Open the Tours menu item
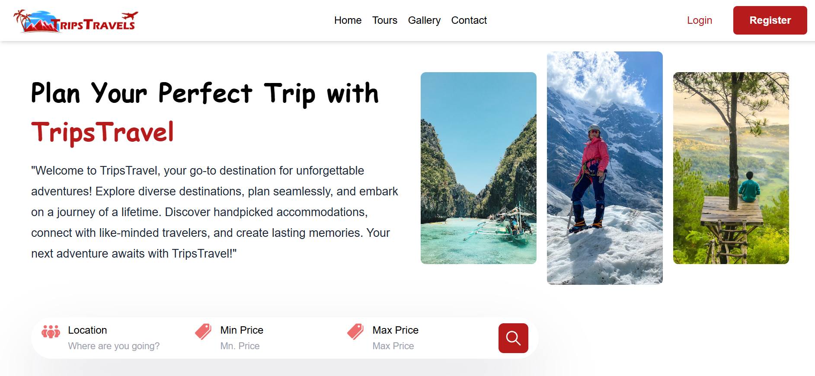The image size is (815, 376). (384, 20)
